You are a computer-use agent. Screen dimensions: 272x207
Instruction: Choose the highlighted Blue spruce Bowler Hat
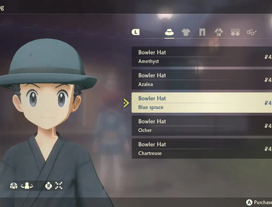202,103
